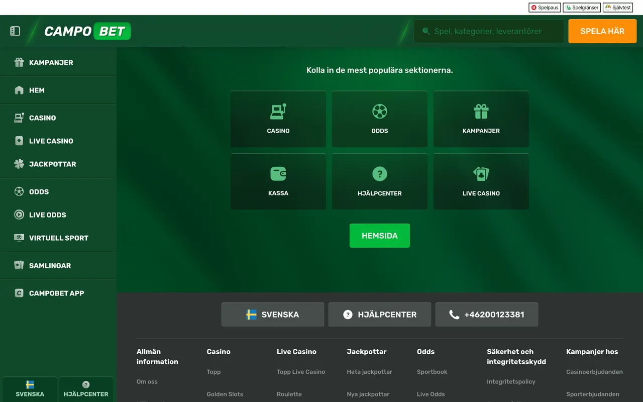Viewport: 643px width, 402px height.
Task: Click the question mark icon on Hjälpcenter tile
Action: click(380, 174)
